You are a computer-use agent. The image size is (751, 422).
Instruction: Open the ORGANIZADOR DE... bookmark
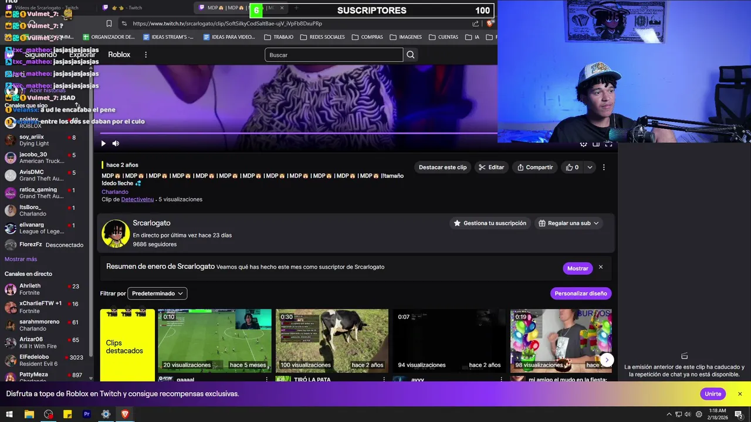point(109,37)
